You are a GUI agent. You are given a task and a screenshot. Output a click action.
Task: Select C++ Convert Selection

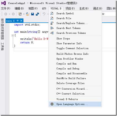point(75,94)
